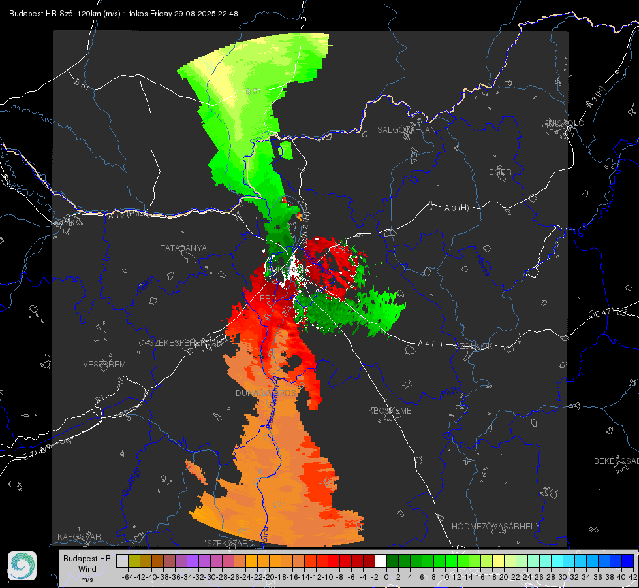
Task: Click the 'm/s' unit label in legend
Action: [x=87, y=580]
